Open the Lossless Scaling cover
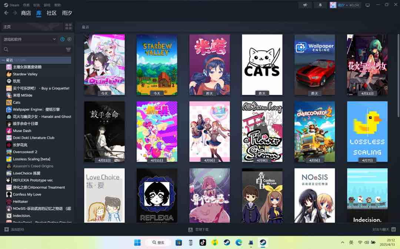This screenshot has height=249, width=400. [367, 132]
